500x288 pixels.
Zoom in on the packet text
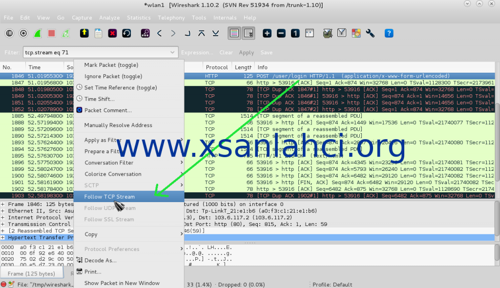267,33
